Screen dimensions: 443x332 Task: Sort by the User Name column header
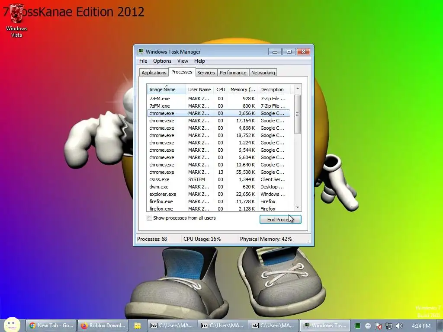click(199, 89)
